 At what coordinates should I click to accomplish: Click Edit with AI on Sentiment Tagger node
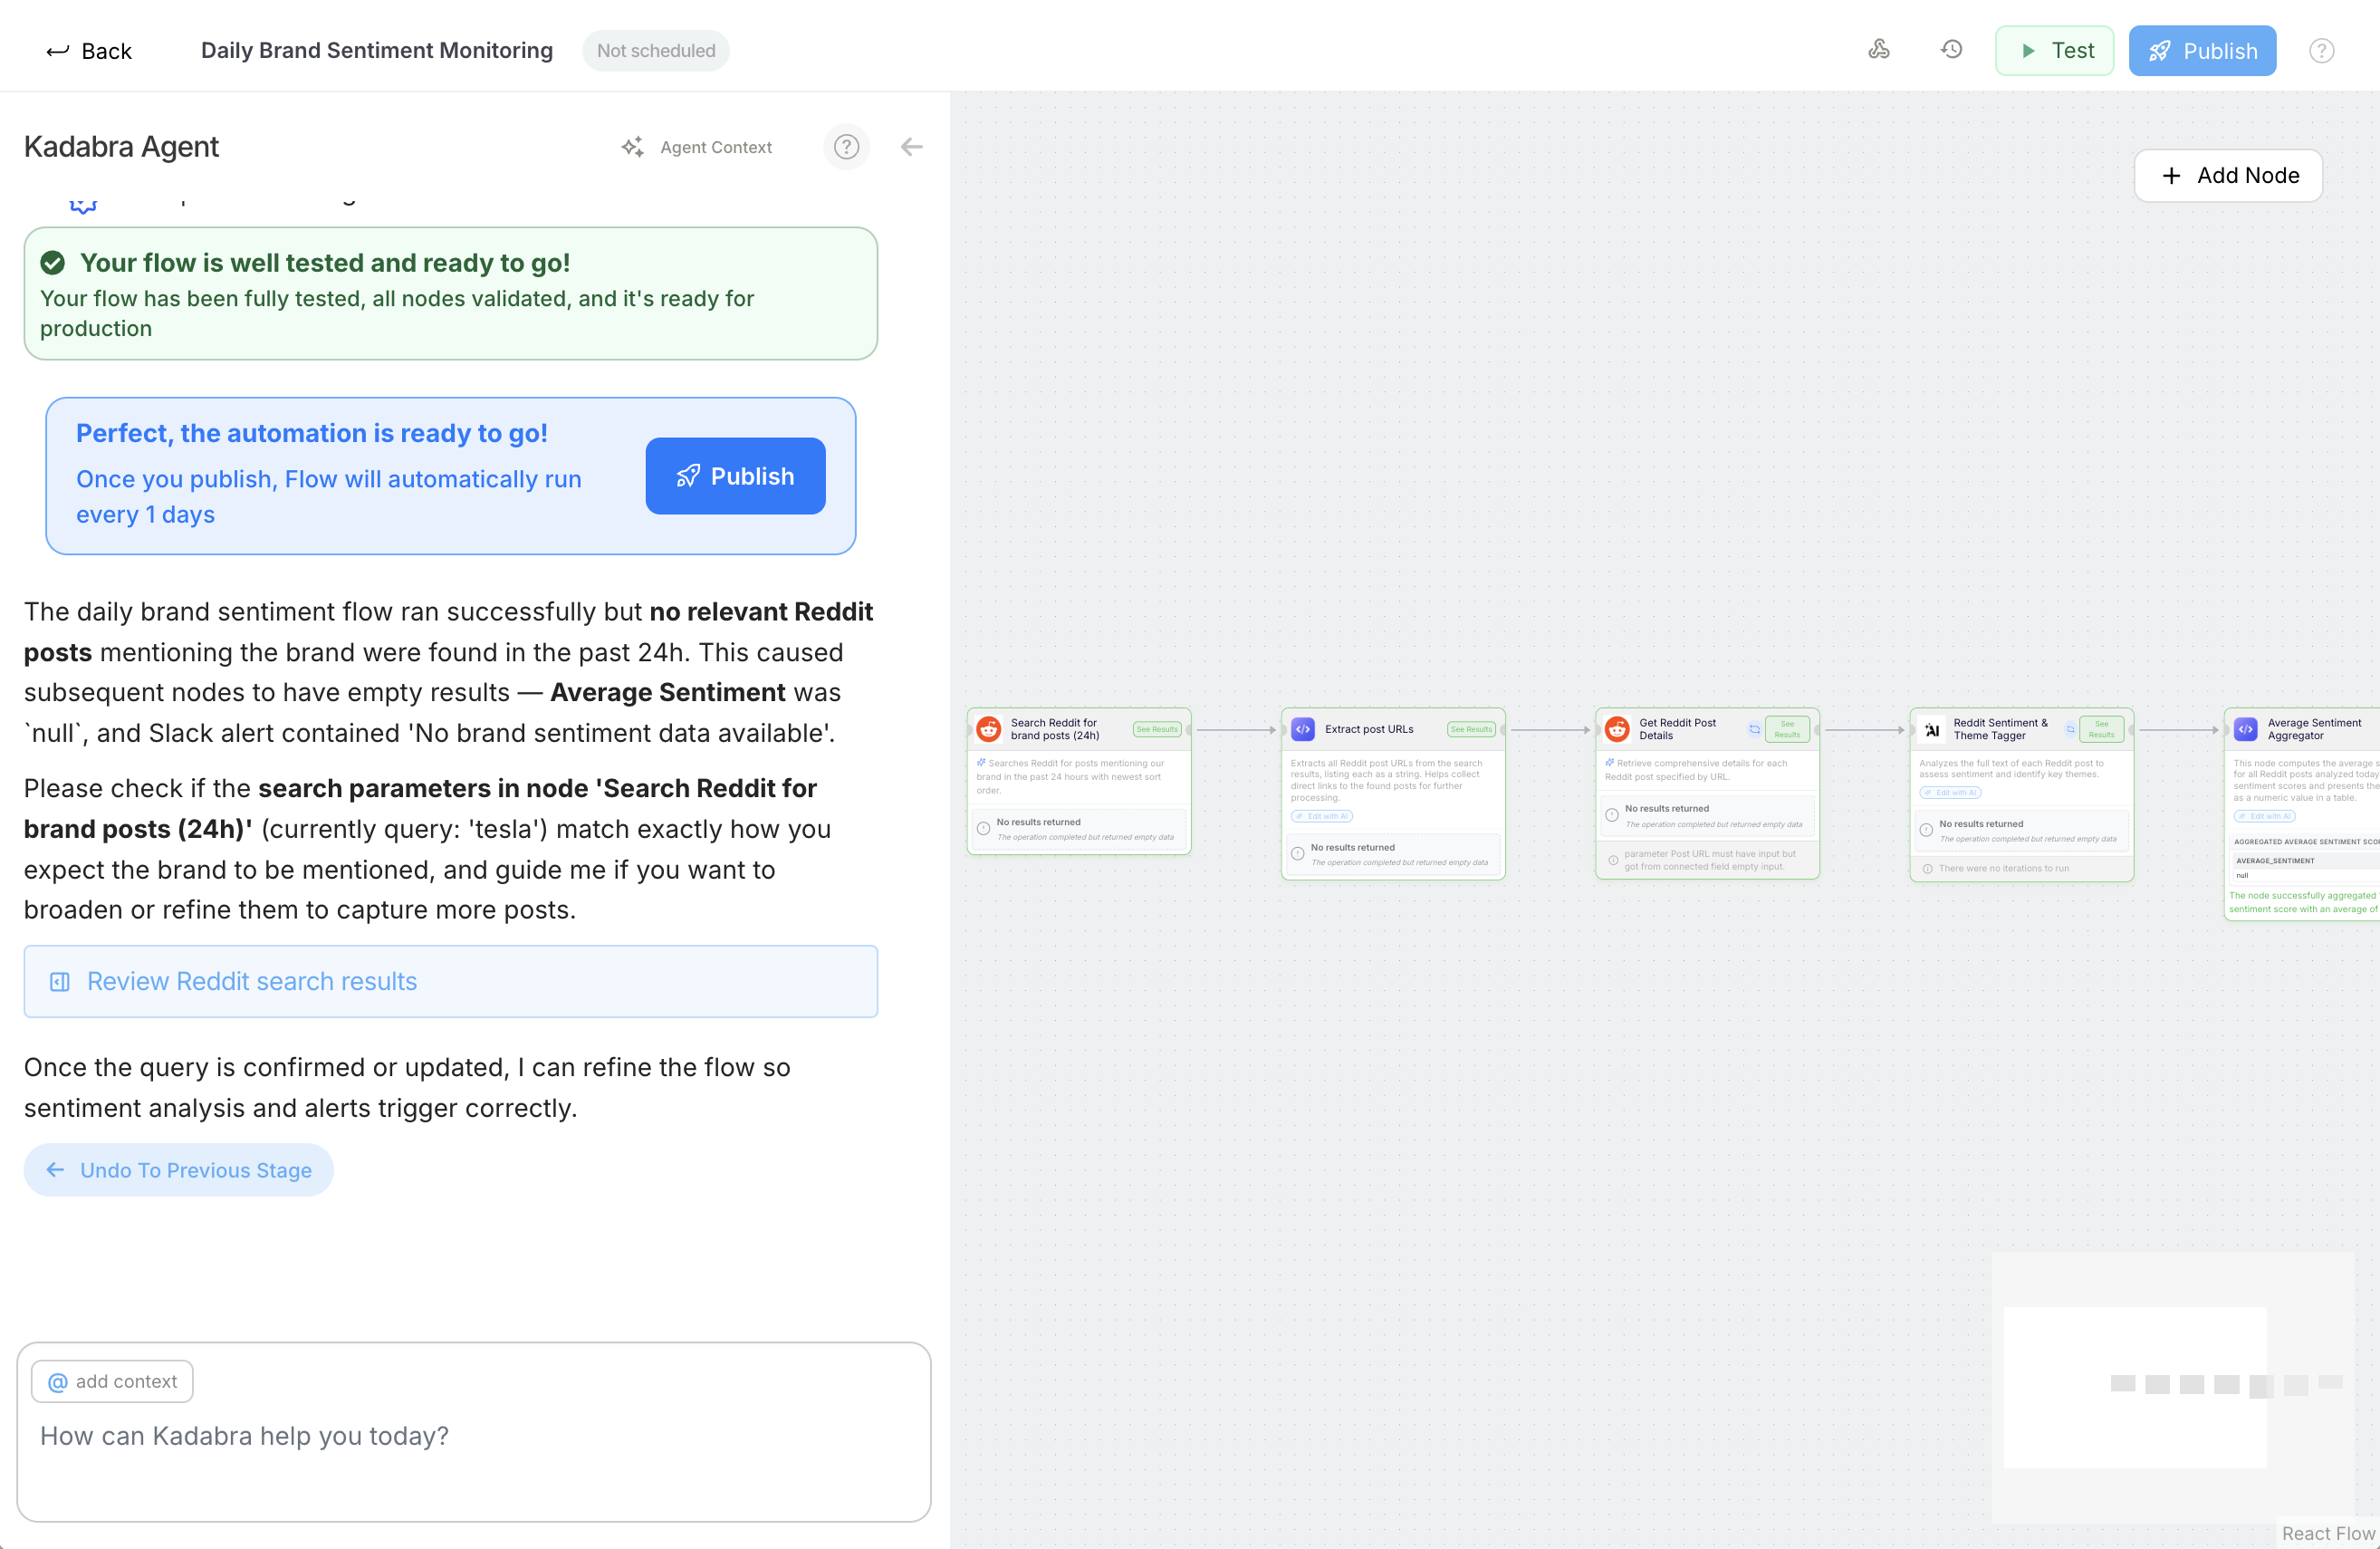tap(1950, 792)
